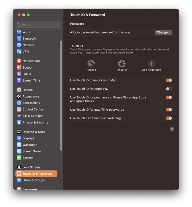Open the help question mark button
The width and height of the screenshot is (192, 207).
tap(172, 129)
